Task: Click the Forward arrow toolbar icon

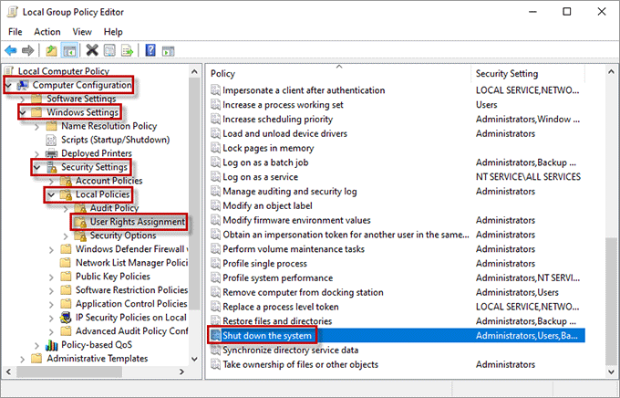Action: click(27, 50)
